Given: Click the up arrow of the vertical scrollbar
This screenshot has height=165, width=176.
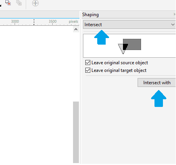Looking at the screenshot, I should click(x=76, y=29).
